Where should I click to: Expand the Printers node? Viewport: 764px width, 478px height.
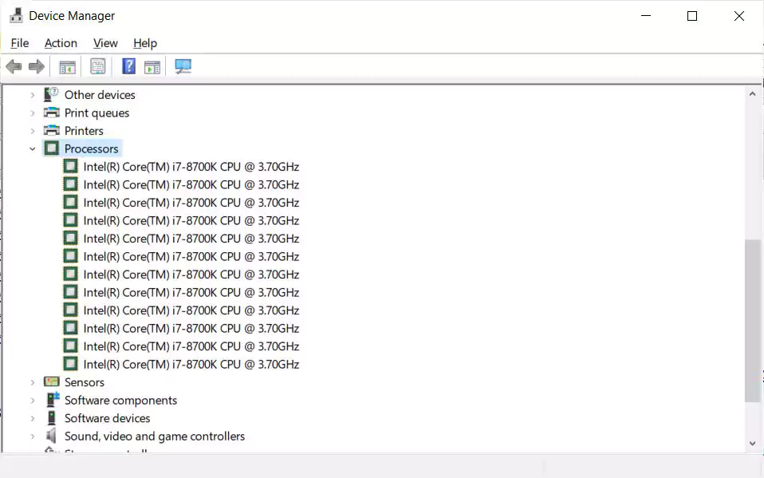coord(32,131)
